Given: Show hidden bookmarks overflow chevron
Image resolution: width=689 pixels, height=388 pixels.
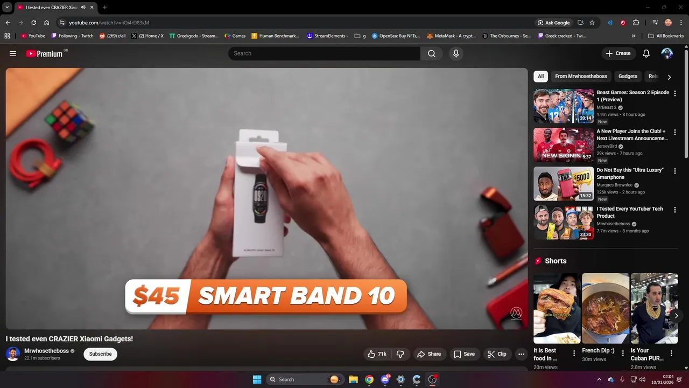Looking at the screenshot, I should (634, 36).
